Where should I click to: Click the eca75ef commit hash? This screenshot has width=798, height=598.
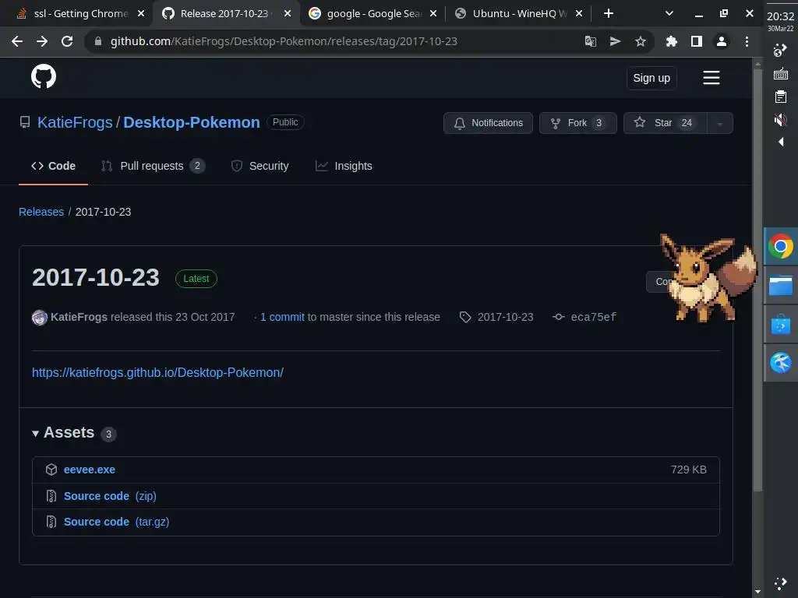[x=593, y=318]
